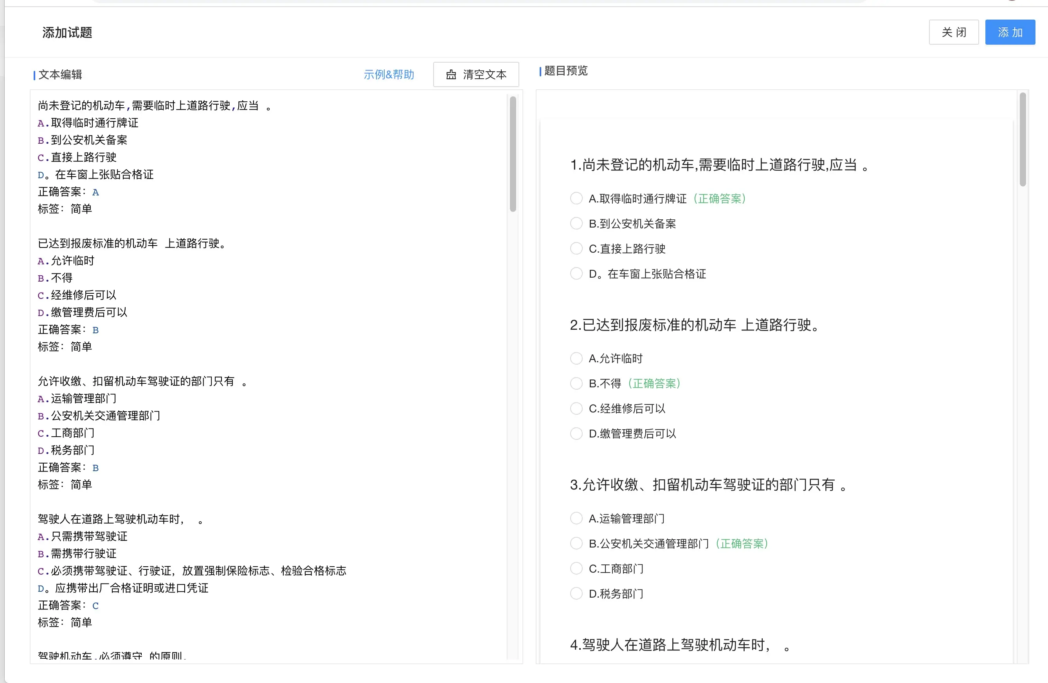Select option C.经维修后可以 in question 2
The width and height of the screenshot is (1048, 683).
click(x=576, y=408)
